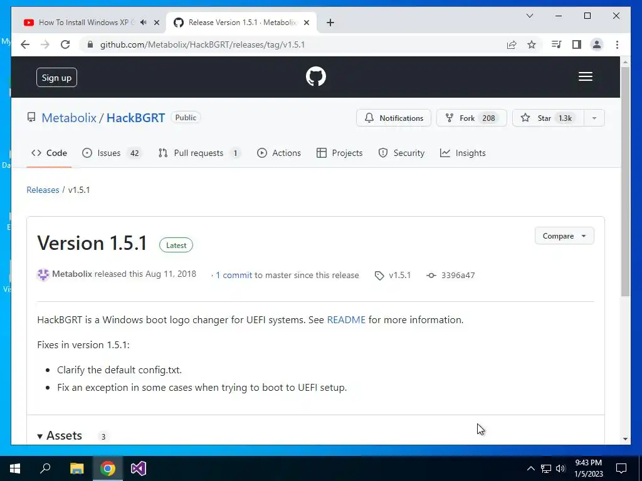The image size is (642, 481).
Task: Open the volume tray icon
Action: tap(560, 468)
